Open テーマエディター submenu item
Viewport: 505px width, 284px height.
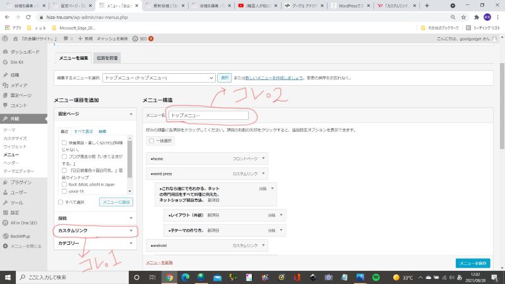pos(19,171)
